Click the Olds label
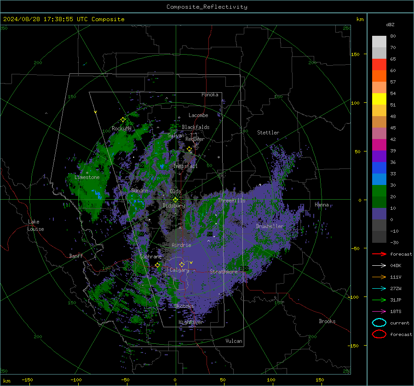Viewport: 414px width, 386px height. tap(175, 191)
